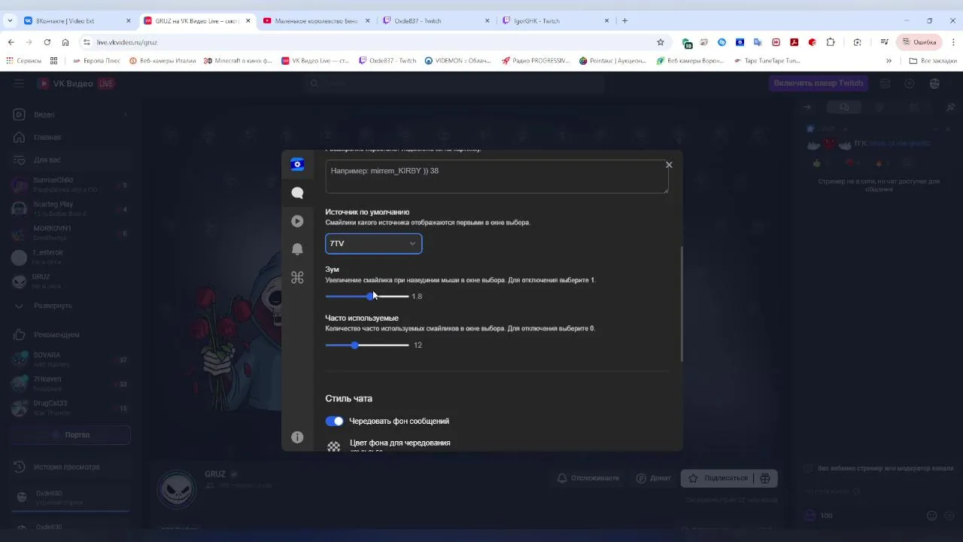Click the Донат button

click(653, 478)
